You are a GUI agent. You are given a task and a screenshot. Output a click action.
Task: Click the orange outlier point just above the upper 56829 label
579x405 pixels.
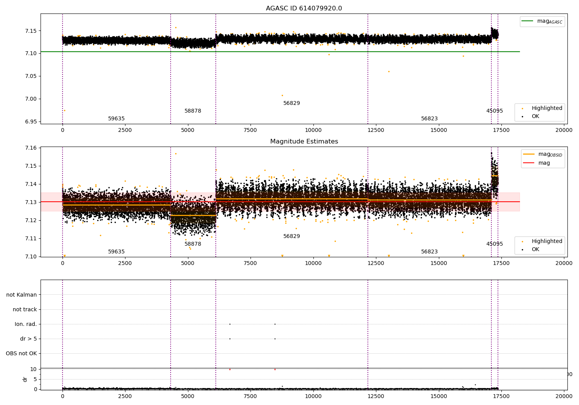pyautogui.click(x=282, y=95)
